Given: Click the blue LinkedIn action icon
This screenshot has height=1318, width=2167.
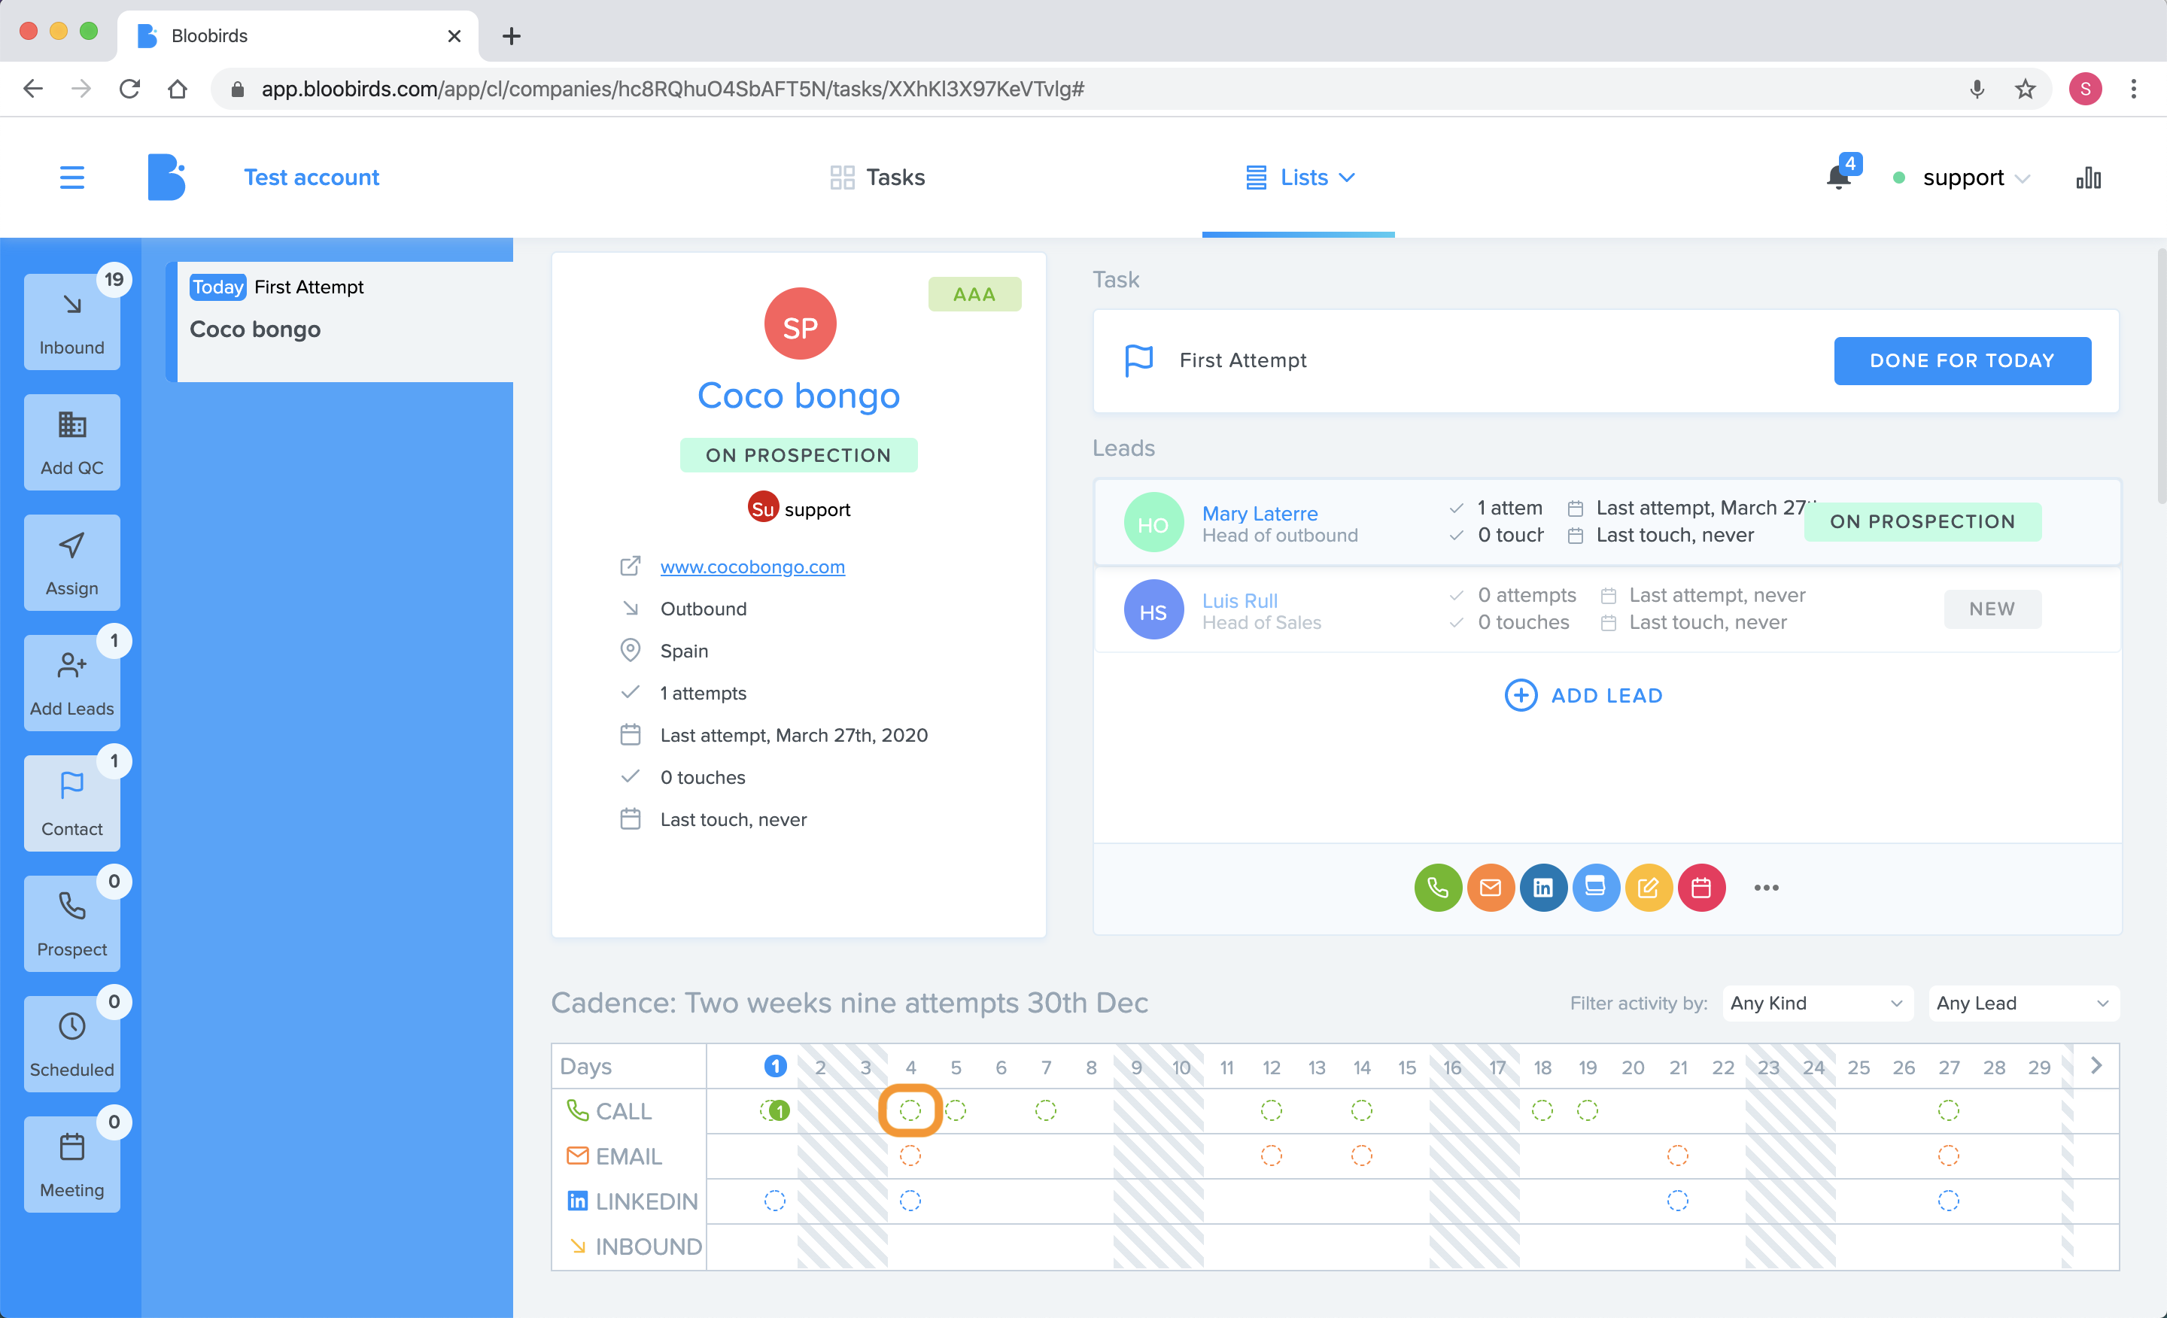Looking at the screenshot, I should pyautogui.click(x=1543, y=888).
